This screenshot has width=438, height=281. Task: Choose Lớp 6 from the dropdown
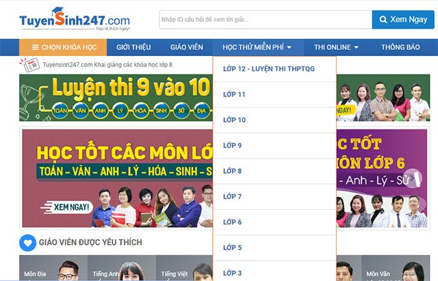[274, 222]
